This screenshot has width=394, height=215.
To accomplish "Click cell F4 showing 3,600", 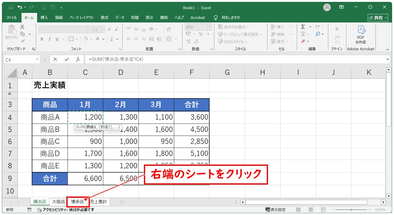I will coord(192,117).
